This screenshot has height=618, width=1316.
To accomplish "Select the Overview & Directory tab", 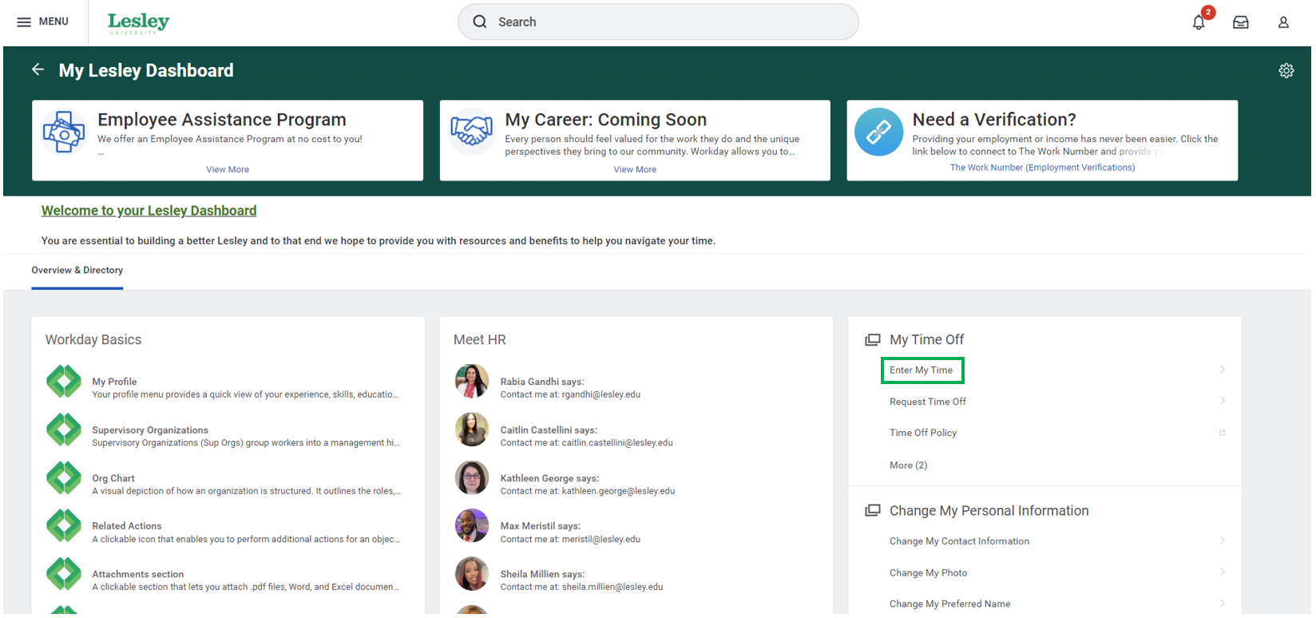I will (77, 271).
